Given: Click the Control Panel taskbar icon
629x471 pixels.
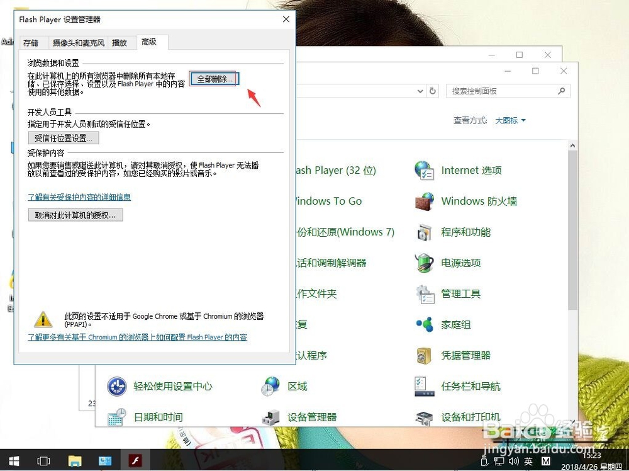Looking at the screenshot, I should (105, 460).
